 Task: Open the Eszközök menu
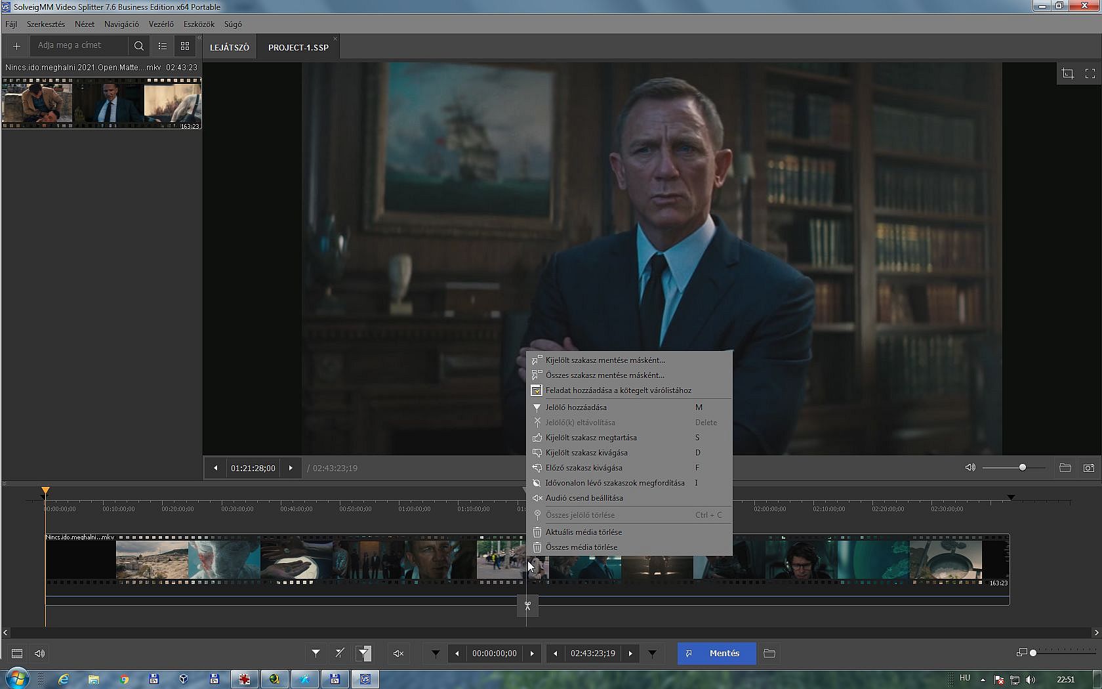[199, 24]
